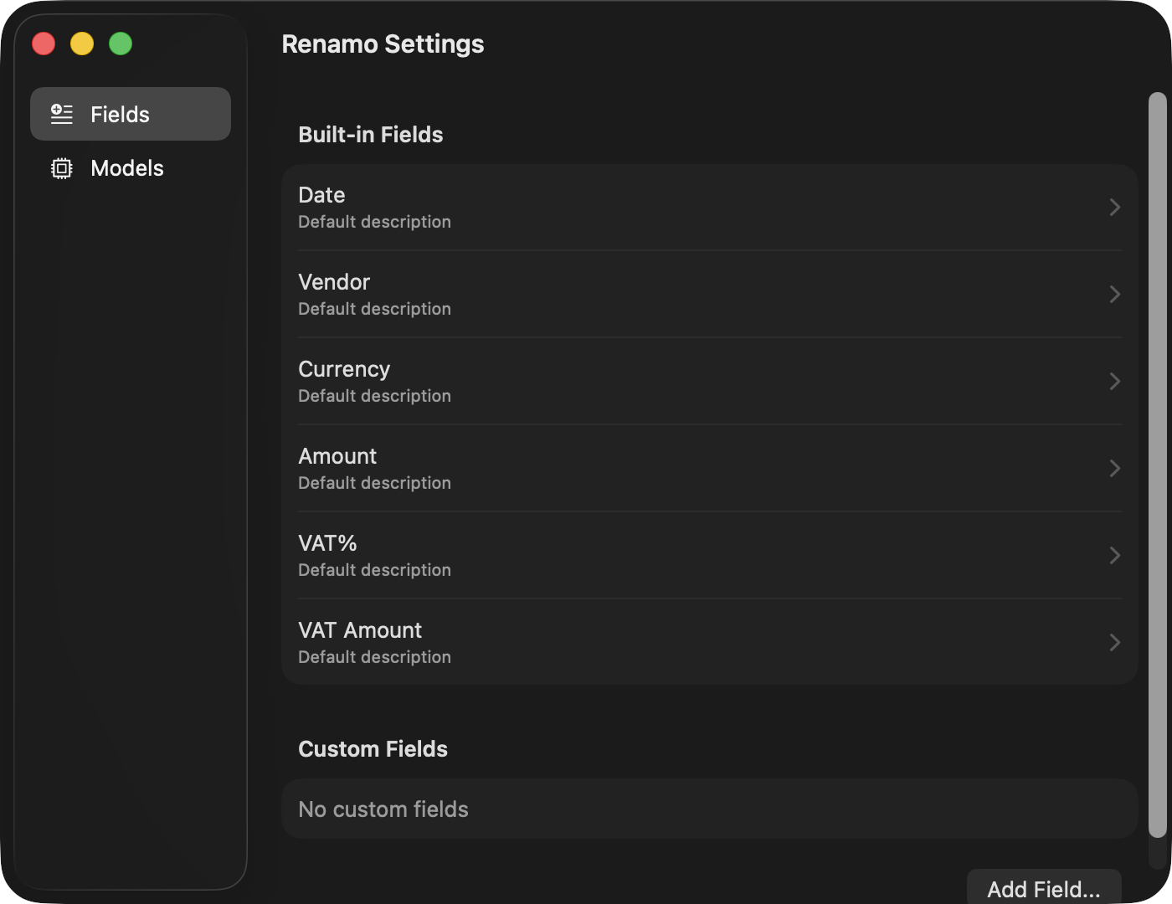Click the yellow minimize window button
This screenshot has height=904, width=1172.
[x=82, y=44]
